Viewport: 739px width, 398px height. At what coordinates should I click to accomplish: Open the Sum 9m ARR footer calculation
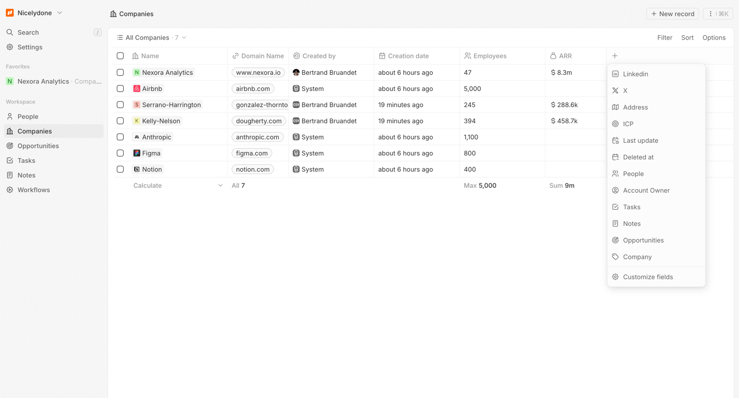pos(562,185)
